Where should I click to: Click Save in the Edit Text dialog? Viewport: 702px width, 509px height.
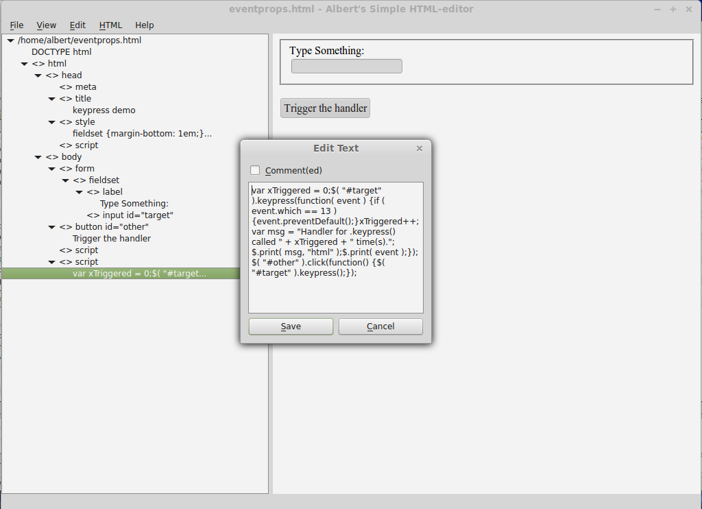(291, 327)
